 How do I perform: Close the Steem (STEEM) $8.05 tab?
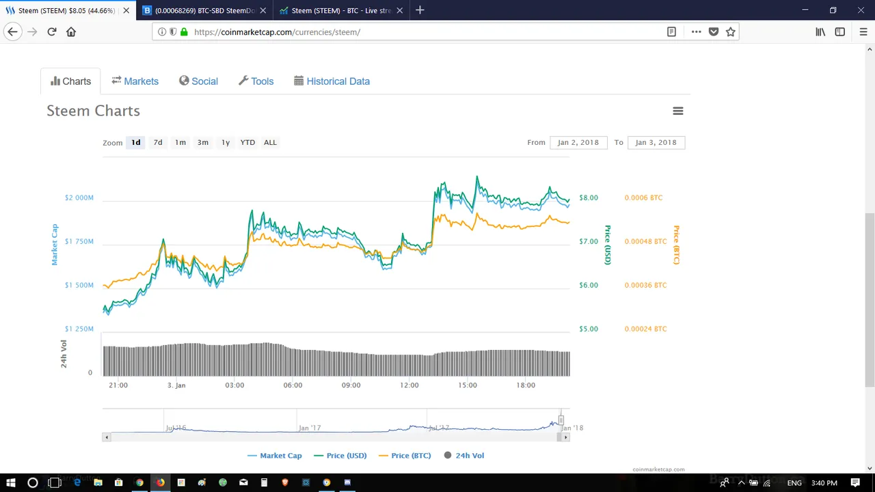pyautogui.click(x=126, y=10)
